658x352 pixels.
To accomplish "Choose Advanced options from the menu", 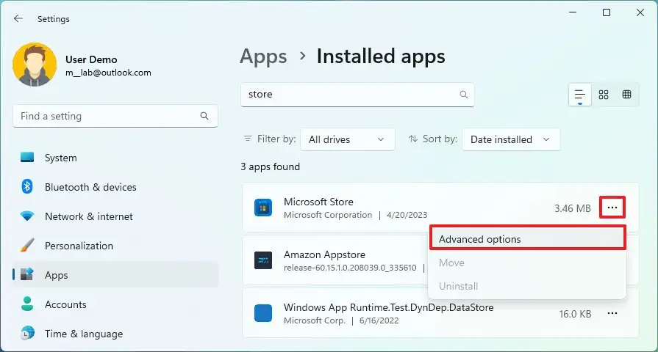I will click(x=527, y=239).
